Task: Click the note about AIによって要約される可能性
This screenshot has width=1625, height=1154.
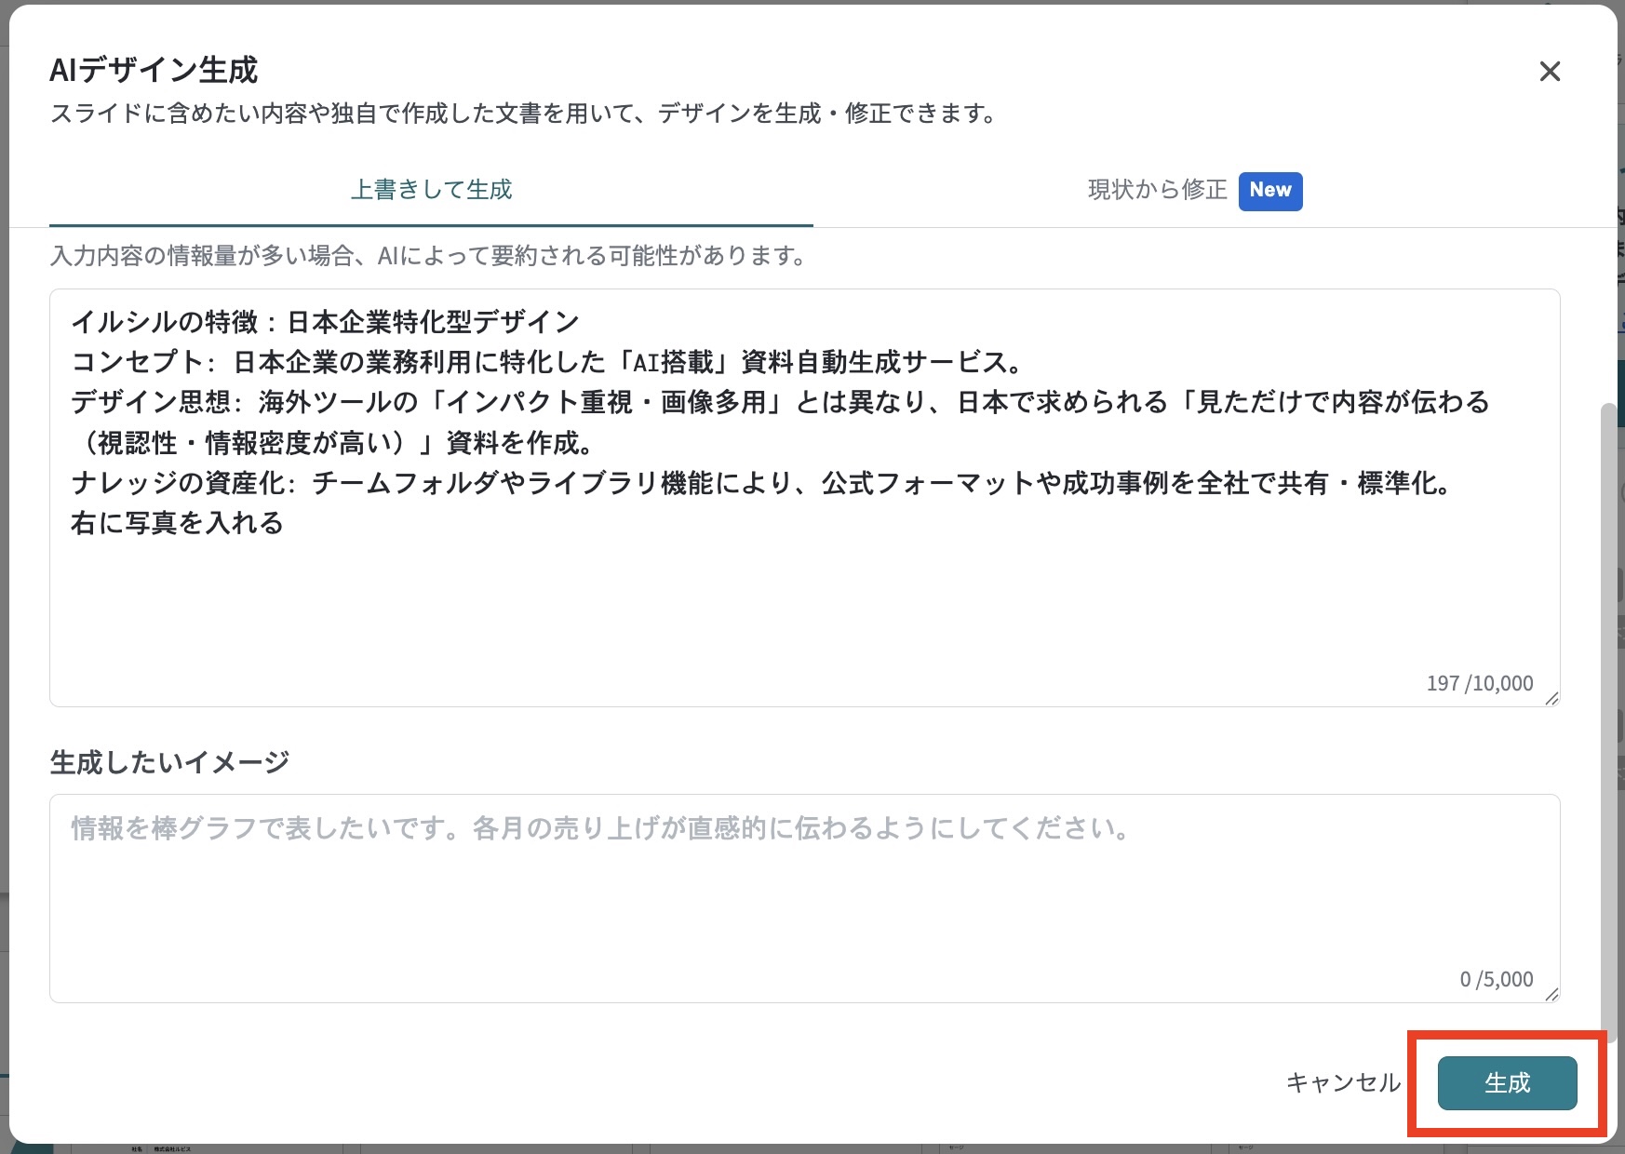Action: [430, 255]
